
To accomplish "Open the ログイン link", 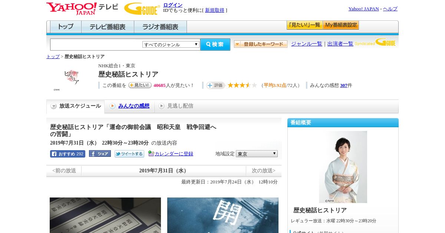I will pos(173,5).
